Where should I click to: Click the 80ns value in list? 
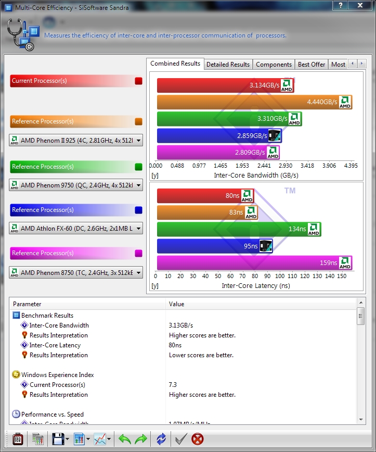click(x=175, y=345)
